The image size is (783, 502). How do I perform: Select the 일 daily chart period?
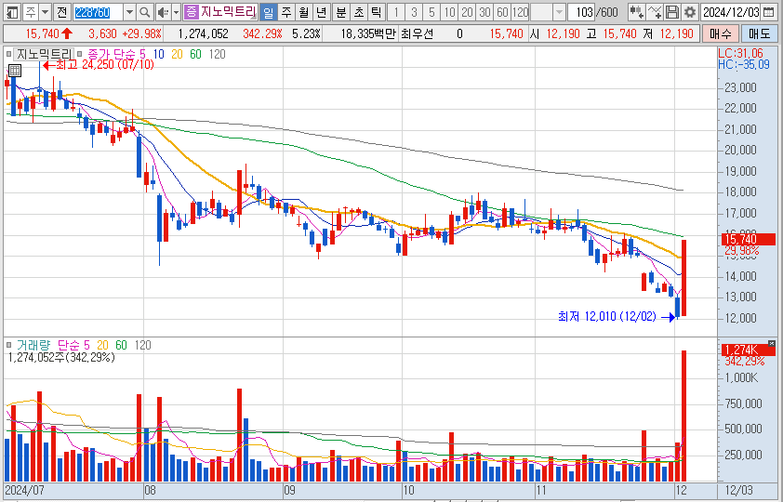(x=269, y=11)
